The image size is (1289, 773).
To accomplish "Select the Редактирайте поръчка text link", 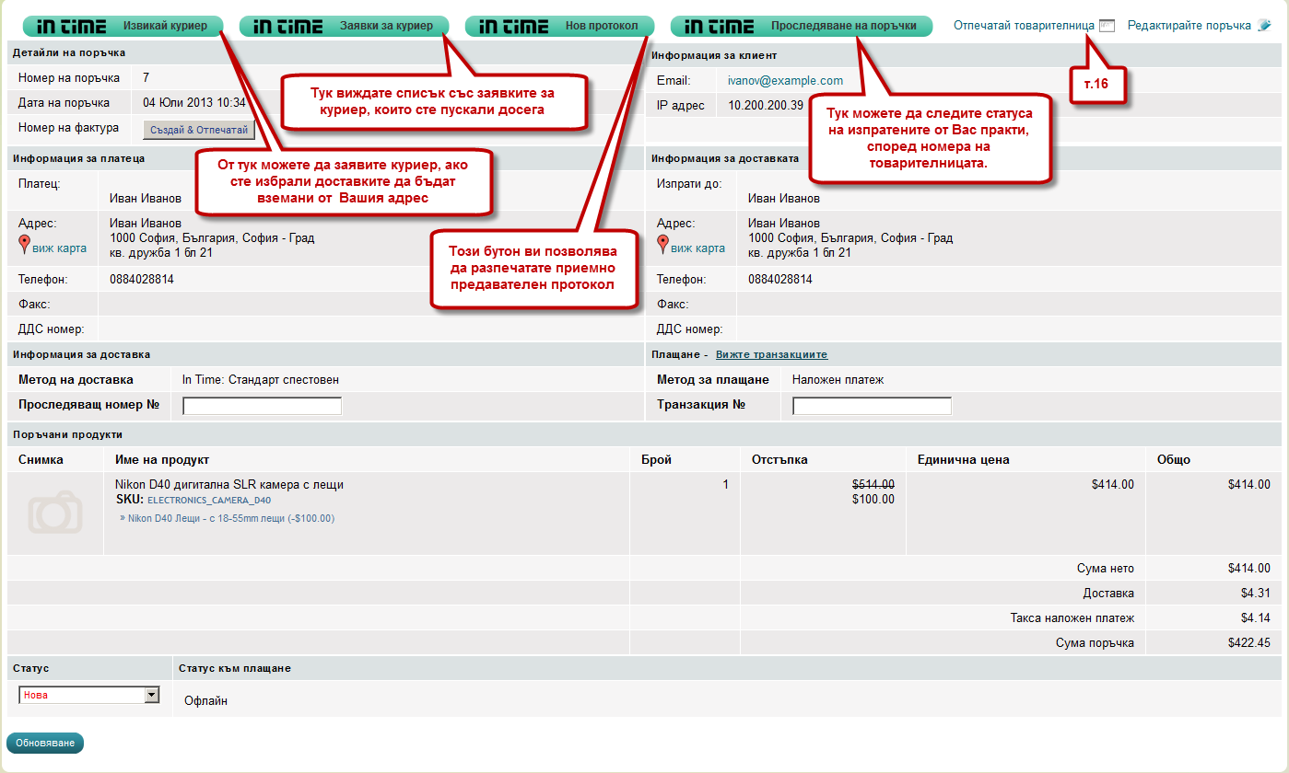I will (1189, 26).
